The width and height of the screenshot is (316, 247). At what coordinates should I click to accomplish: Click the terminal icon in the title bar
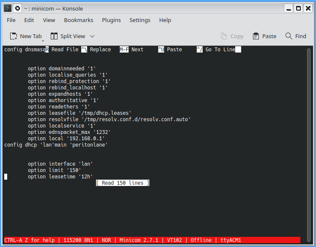7,8
